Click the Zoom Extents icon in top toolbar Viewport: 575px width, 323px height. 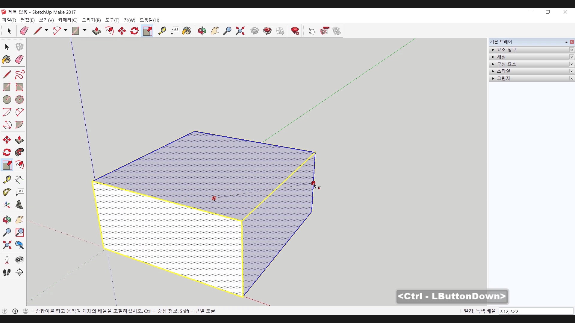coord(240,31)
